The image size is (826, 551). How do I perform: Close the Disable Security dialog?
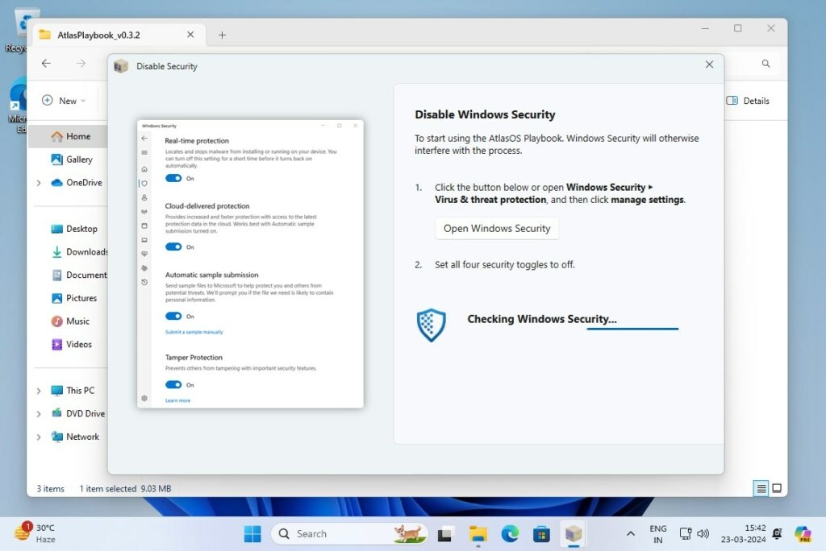coord(709,64)
